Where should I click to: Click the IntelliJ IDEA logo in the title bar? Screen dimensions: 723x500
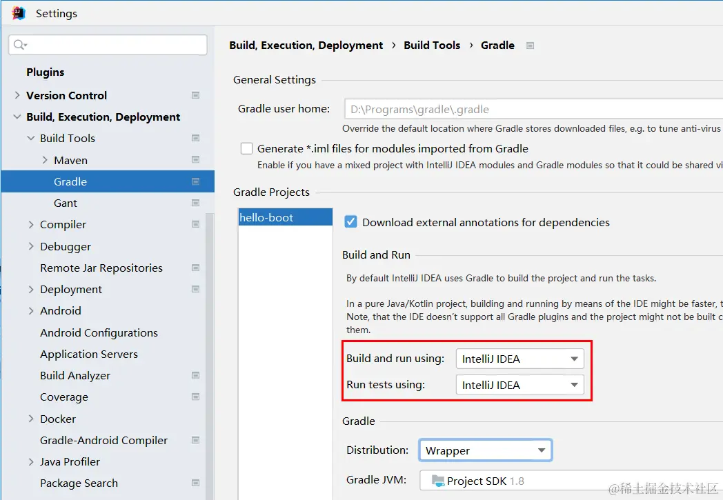pyautogui.click(x=19, y=13)
